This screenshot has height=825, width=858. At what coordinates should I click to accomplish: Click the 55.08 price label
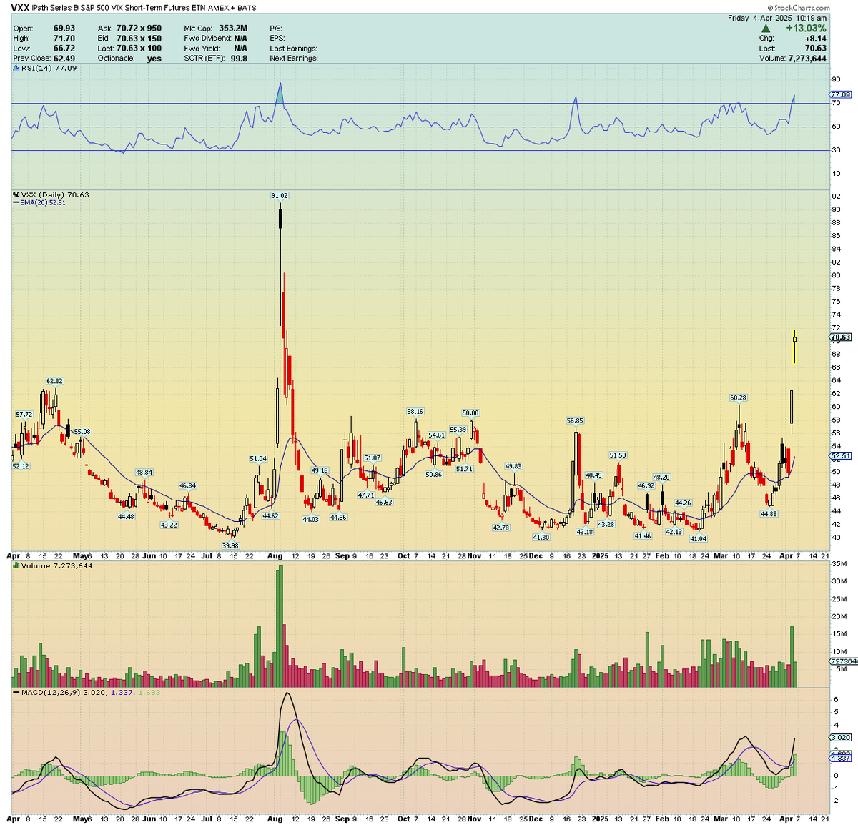pyautogui.click(x=82, y=431)
